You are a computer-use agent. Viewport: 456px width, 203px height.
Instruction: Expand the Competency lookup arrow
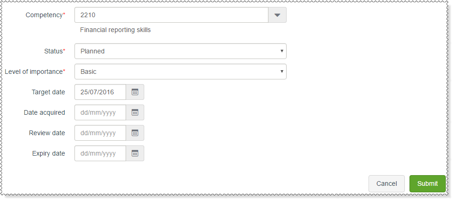click(277, 15)
